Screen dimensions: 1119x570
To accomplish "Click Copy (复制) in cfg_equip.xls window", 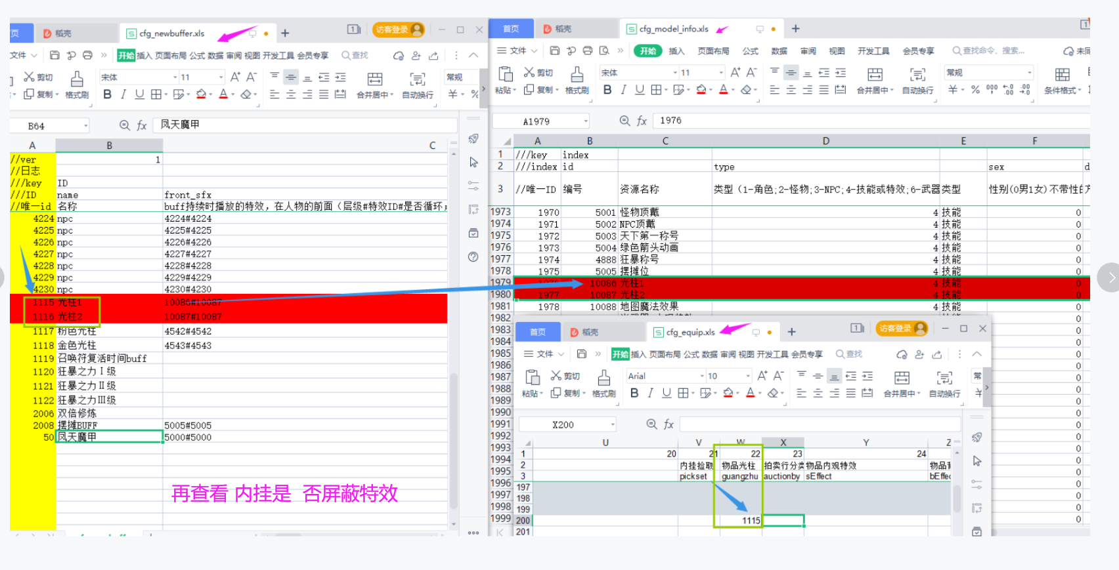I will tap(567, 393).
